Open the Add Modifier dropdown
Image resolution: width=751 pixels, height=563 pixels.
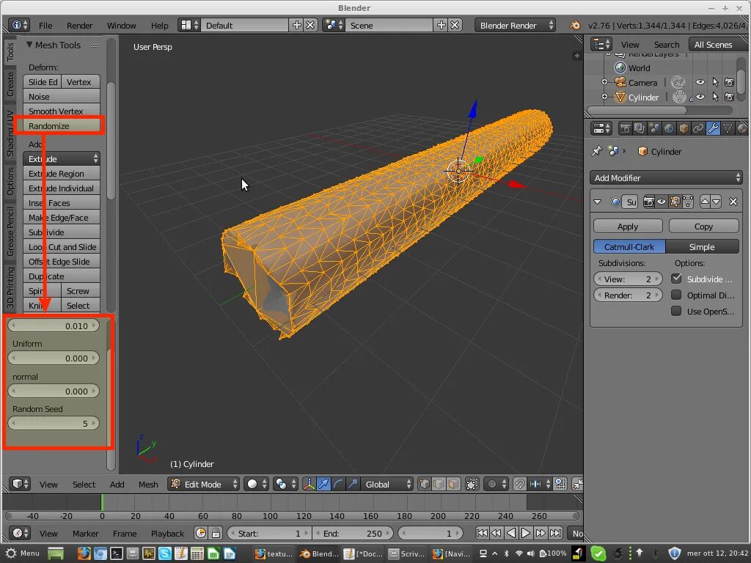click(x=666, y=177)
